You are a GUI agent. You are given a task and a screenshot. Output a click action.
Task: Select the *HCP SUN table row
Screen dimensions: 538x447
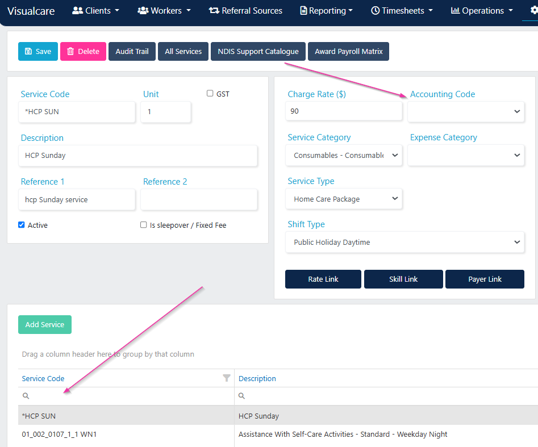click(x=278, y=416)
